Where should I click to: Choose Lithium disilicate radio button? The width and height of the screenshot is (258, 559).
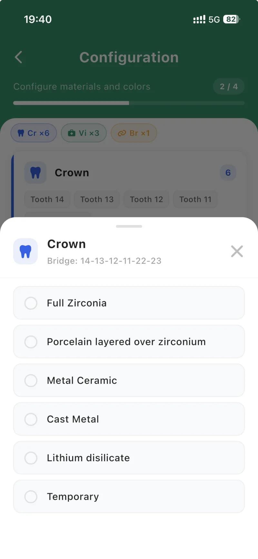coord(31,458)
